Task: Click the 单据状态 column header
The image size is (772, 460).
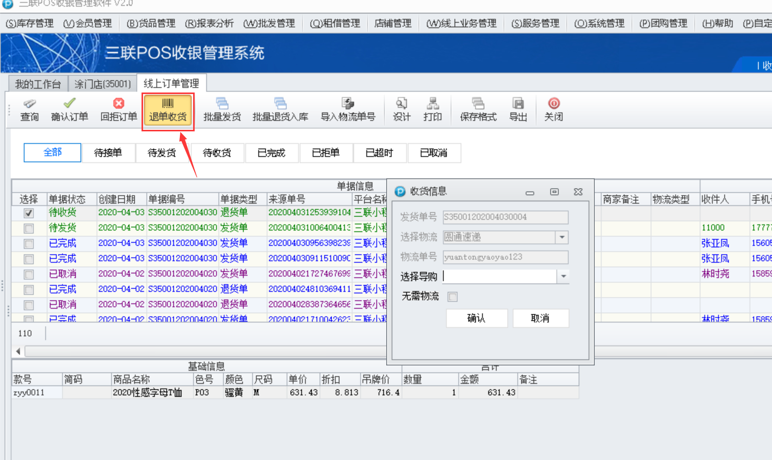Action: [x=72, y=199]
